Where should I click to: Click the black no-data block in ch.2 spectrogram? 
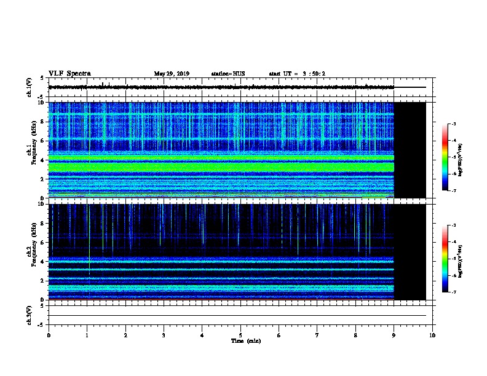[410, 252]
